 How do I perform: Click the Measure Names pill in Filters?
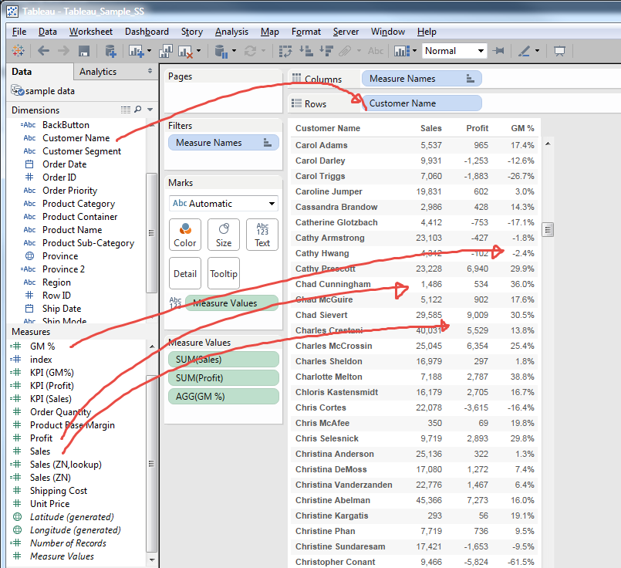point(224,143)
